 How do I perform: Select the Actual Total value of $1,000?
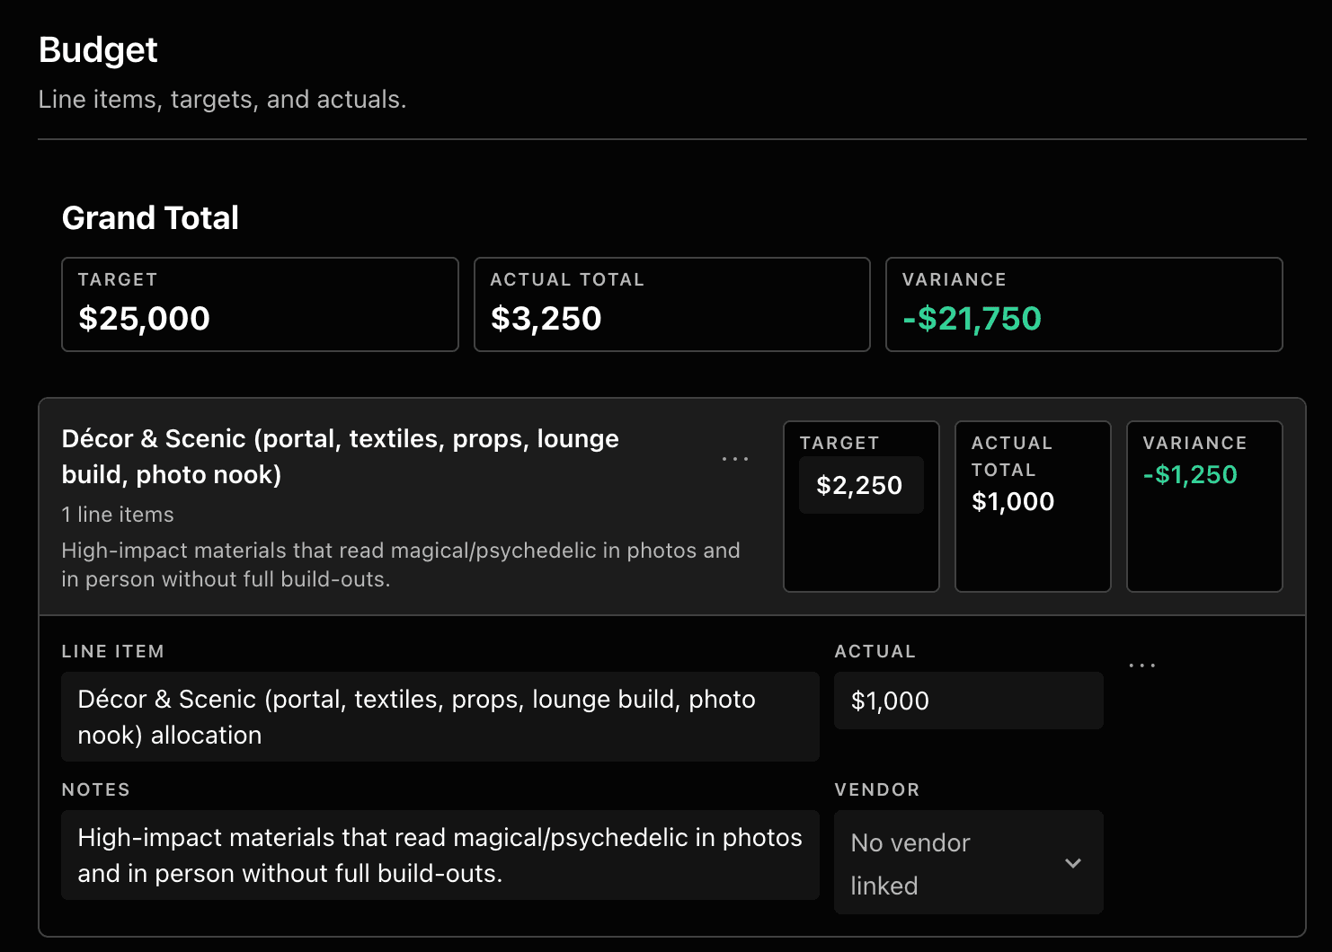(1013, 502)
